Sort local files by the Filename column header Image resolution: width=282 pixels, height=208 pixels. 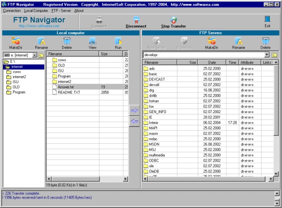point(73,54)
